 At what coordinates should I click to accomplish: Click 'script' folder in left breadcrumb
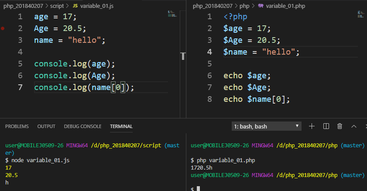click(x=57, y=6)
